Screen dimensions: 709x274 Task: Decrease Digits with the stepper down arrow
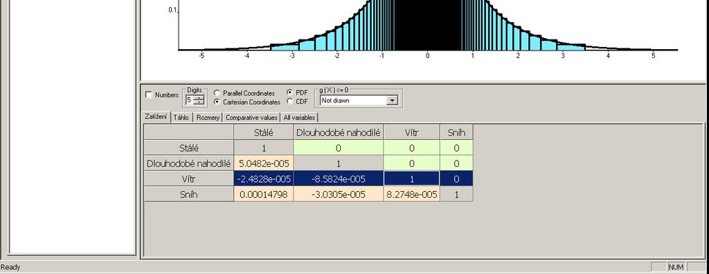coord(199,102)
